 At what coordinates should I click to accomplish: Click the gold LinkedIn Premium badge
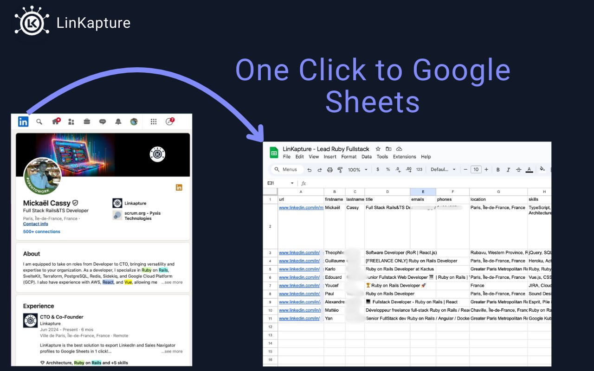pos(179,187)
